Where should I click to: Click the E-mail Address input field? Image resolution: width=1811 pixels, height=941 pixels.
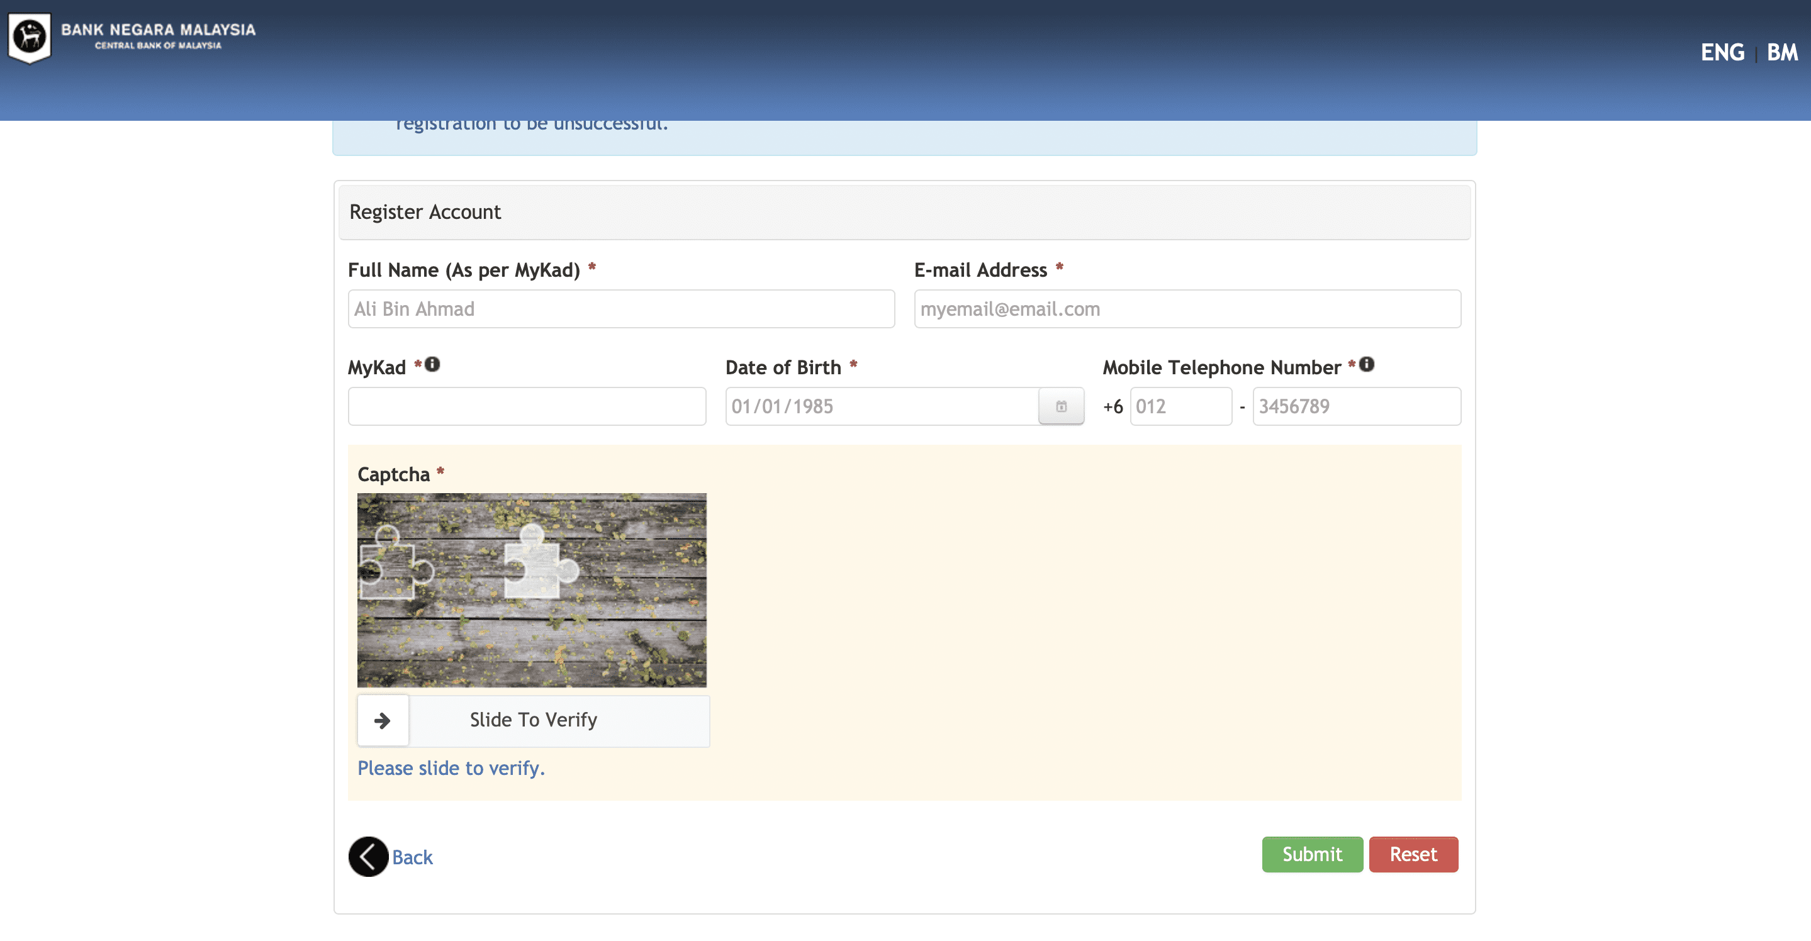tap(1187, 308)
